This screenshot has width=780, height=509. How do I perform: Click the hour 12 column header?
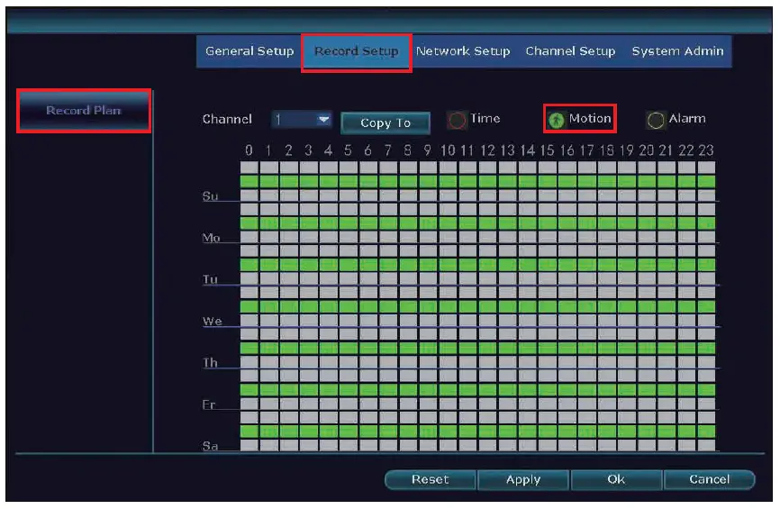click(x=488, y=150)
